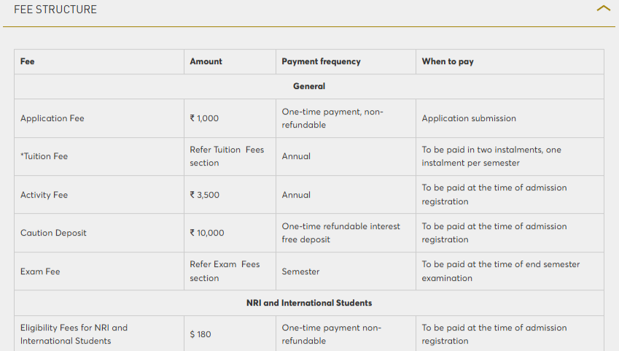Click the $ 180 eligibility fee amount
Image resolution: width=619 pixels, height=351 pixels.
pos(201,334)
